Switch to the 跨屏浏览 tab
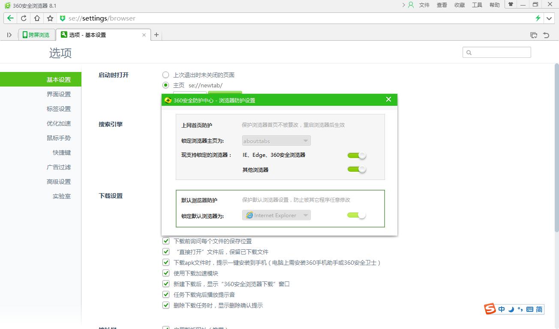This screenshot has height=329, width=559. click(x=37, y=35)
